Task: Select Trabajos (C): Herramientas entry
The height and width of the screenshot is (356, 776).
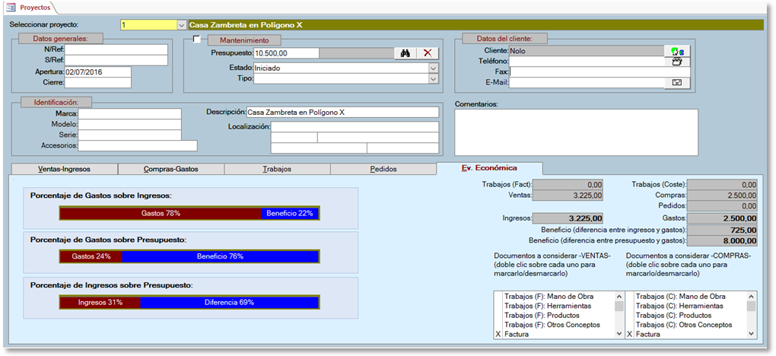Action: point(677,306)
